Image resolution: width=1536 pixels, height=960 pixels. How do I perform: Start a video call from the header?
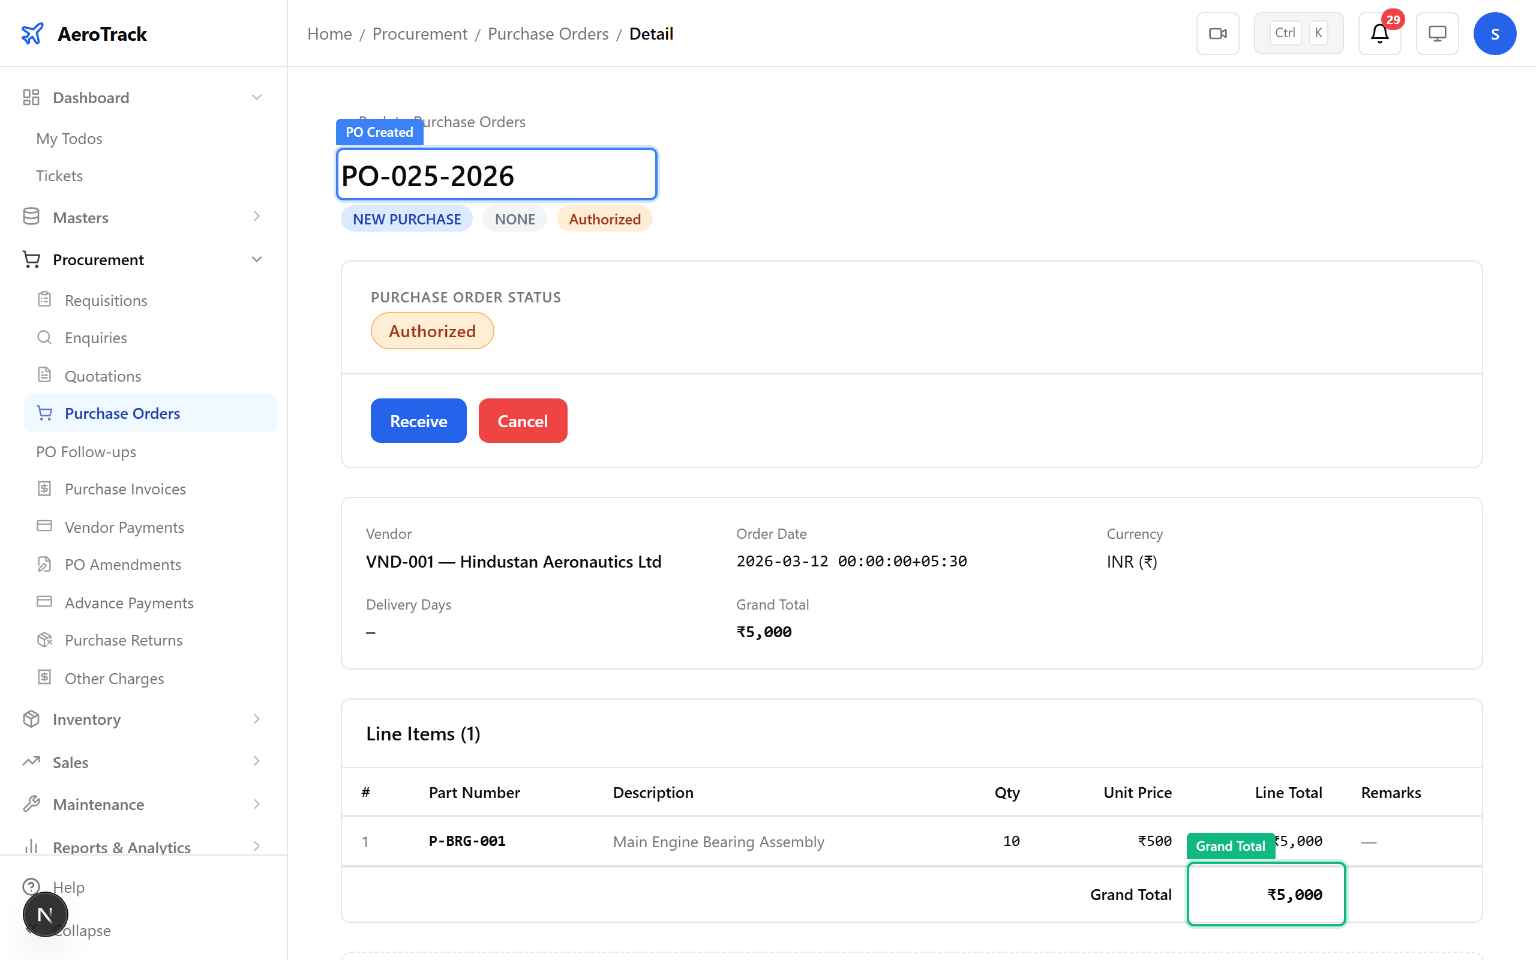pos(1217,33)
